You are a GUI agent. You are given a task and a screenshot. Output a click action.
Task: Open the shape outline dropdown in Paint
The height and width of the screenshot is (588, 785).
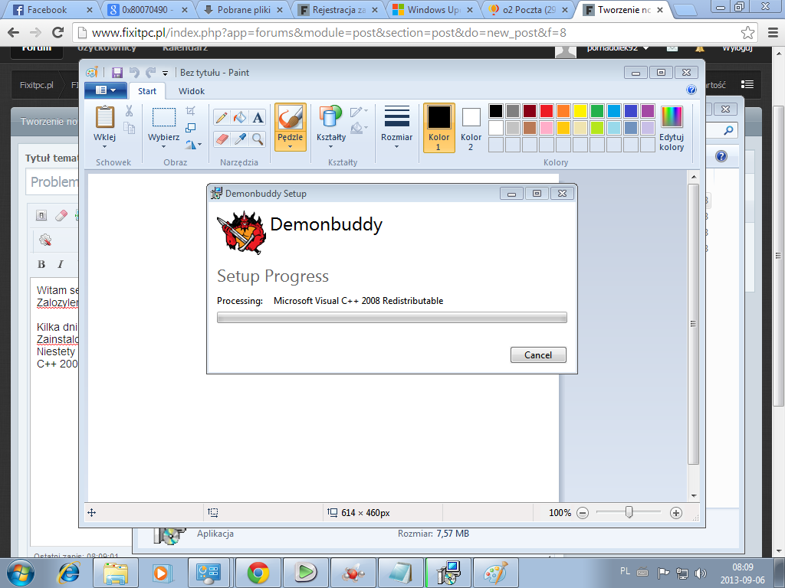359,111
